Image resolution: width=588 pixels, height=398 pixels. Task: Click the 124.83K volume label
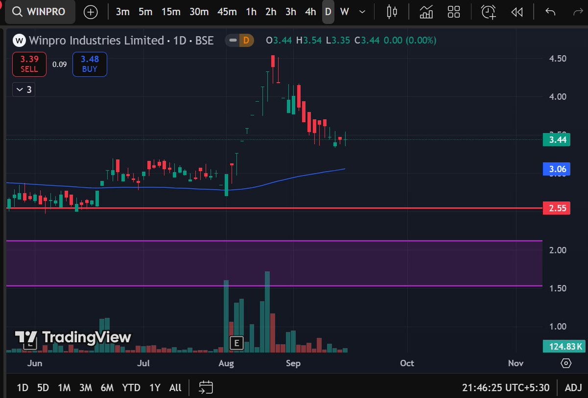[x=563, y=347]
